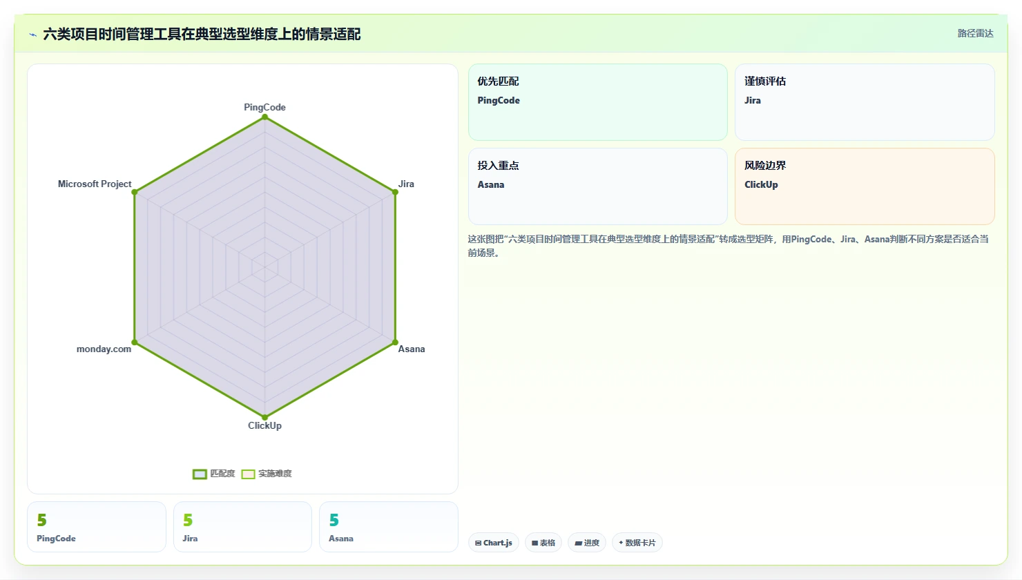
Task: Click the 路径雷达 label in header
Action: 975,33
